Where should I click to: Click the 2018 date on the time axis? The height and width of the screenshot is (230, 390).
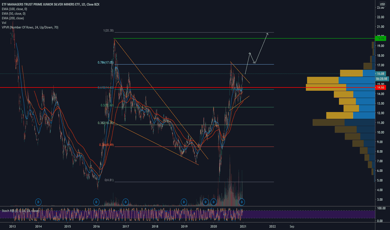click(155, 226)
